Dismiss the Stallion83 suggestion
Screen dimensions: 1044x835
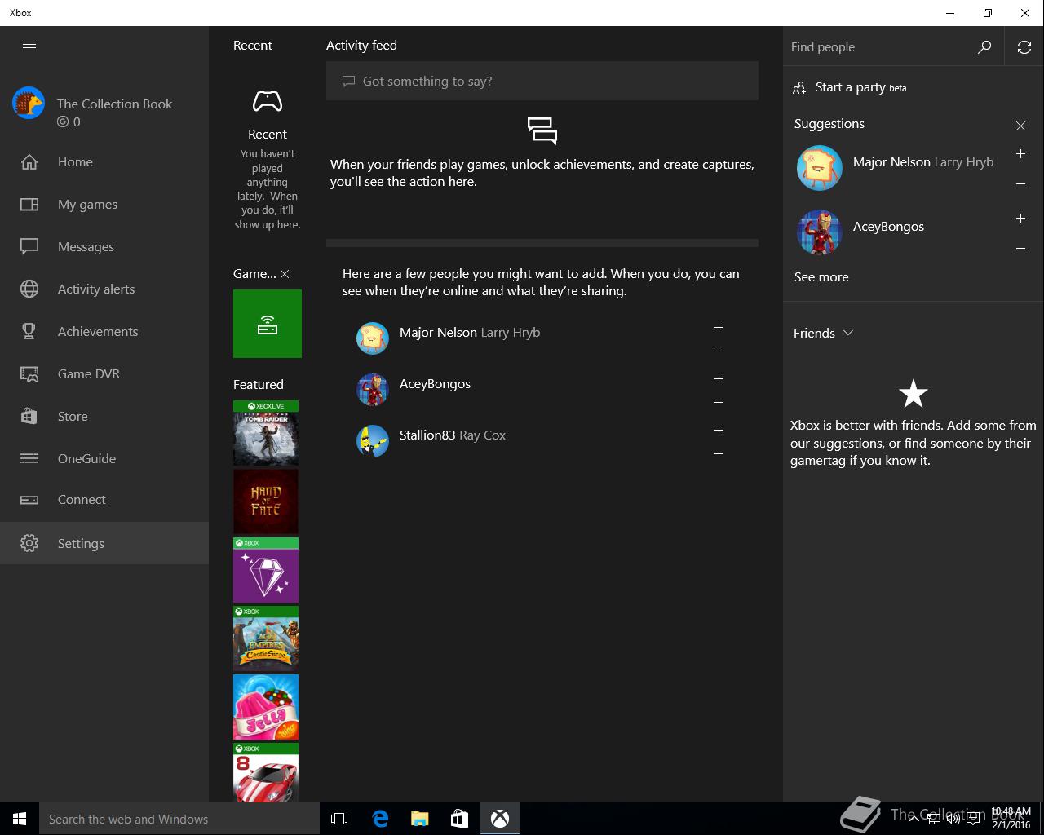click(x=719, y=454)
